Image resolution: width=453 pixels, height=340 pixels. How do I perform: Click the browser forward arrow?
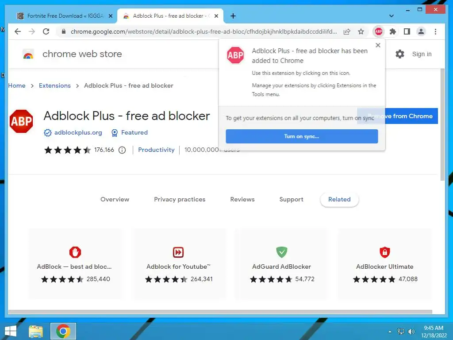32,31
